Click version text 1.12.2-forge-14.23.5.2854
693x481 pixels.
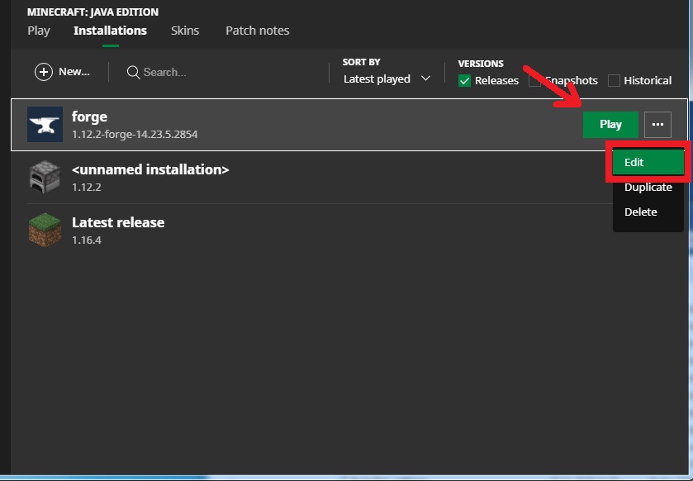(x=135, y=135)
